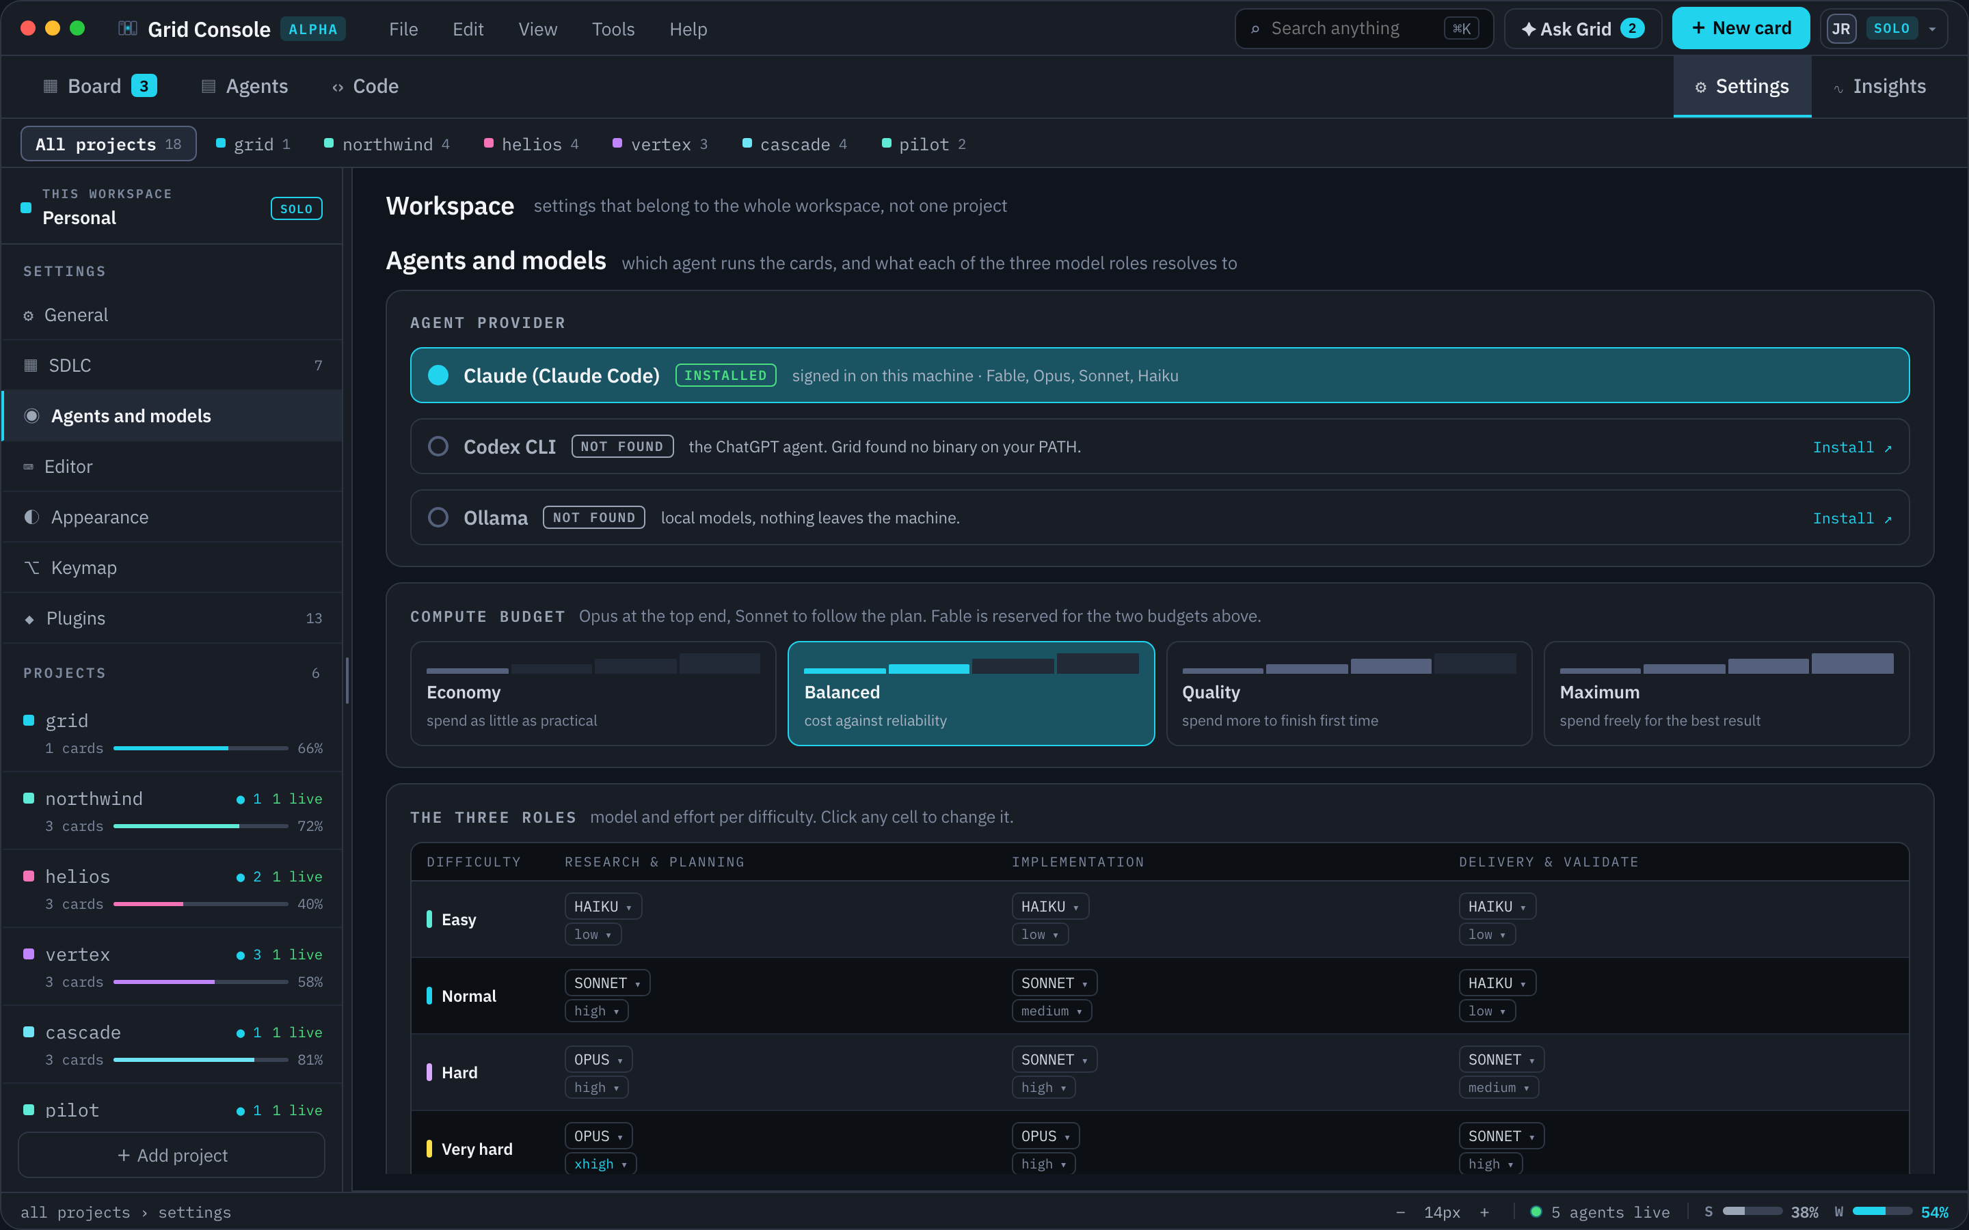This screenshot has height=1230, width=1969.
Task: Choose the Economy compute budget
Action: 593,693
